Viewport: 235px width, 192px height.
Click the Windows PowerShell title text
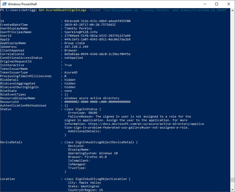point(23,4)
